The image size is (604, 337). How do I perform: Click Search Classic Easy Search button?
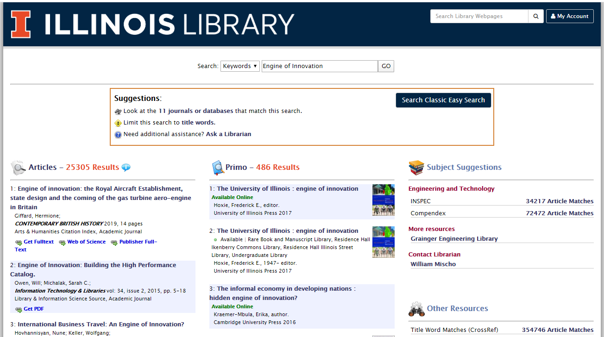(x=443, y=100)
